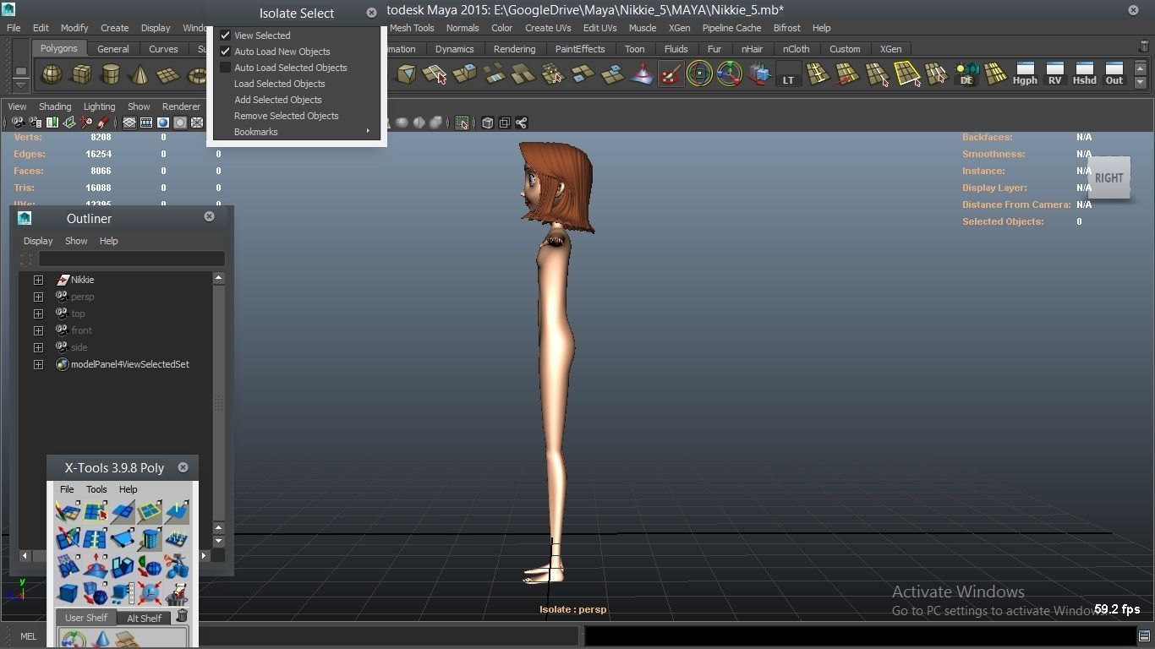Screen dimensions: 1155x649
Task: Create a polygon plane from the shelf
Action: (167, 75)
